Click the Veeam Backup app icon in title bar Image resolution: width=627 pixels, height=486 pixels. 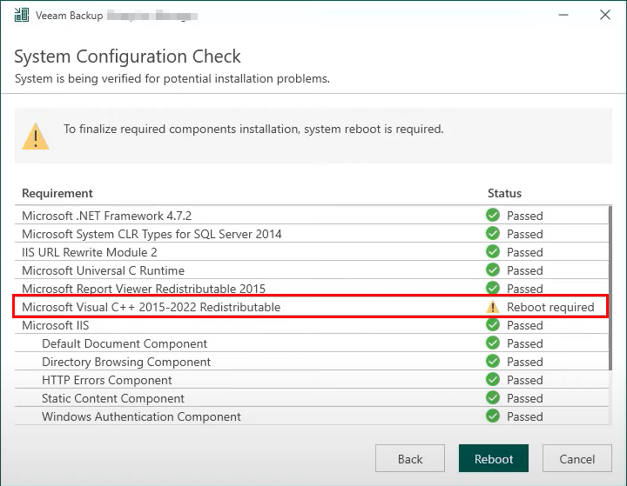pyautogui.click(x=22, y=15)
